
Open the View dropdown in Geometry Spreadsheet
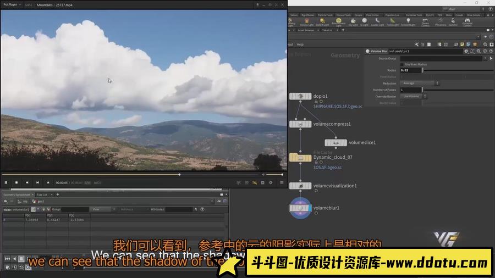pyautogui.click(x=103, y=209)
